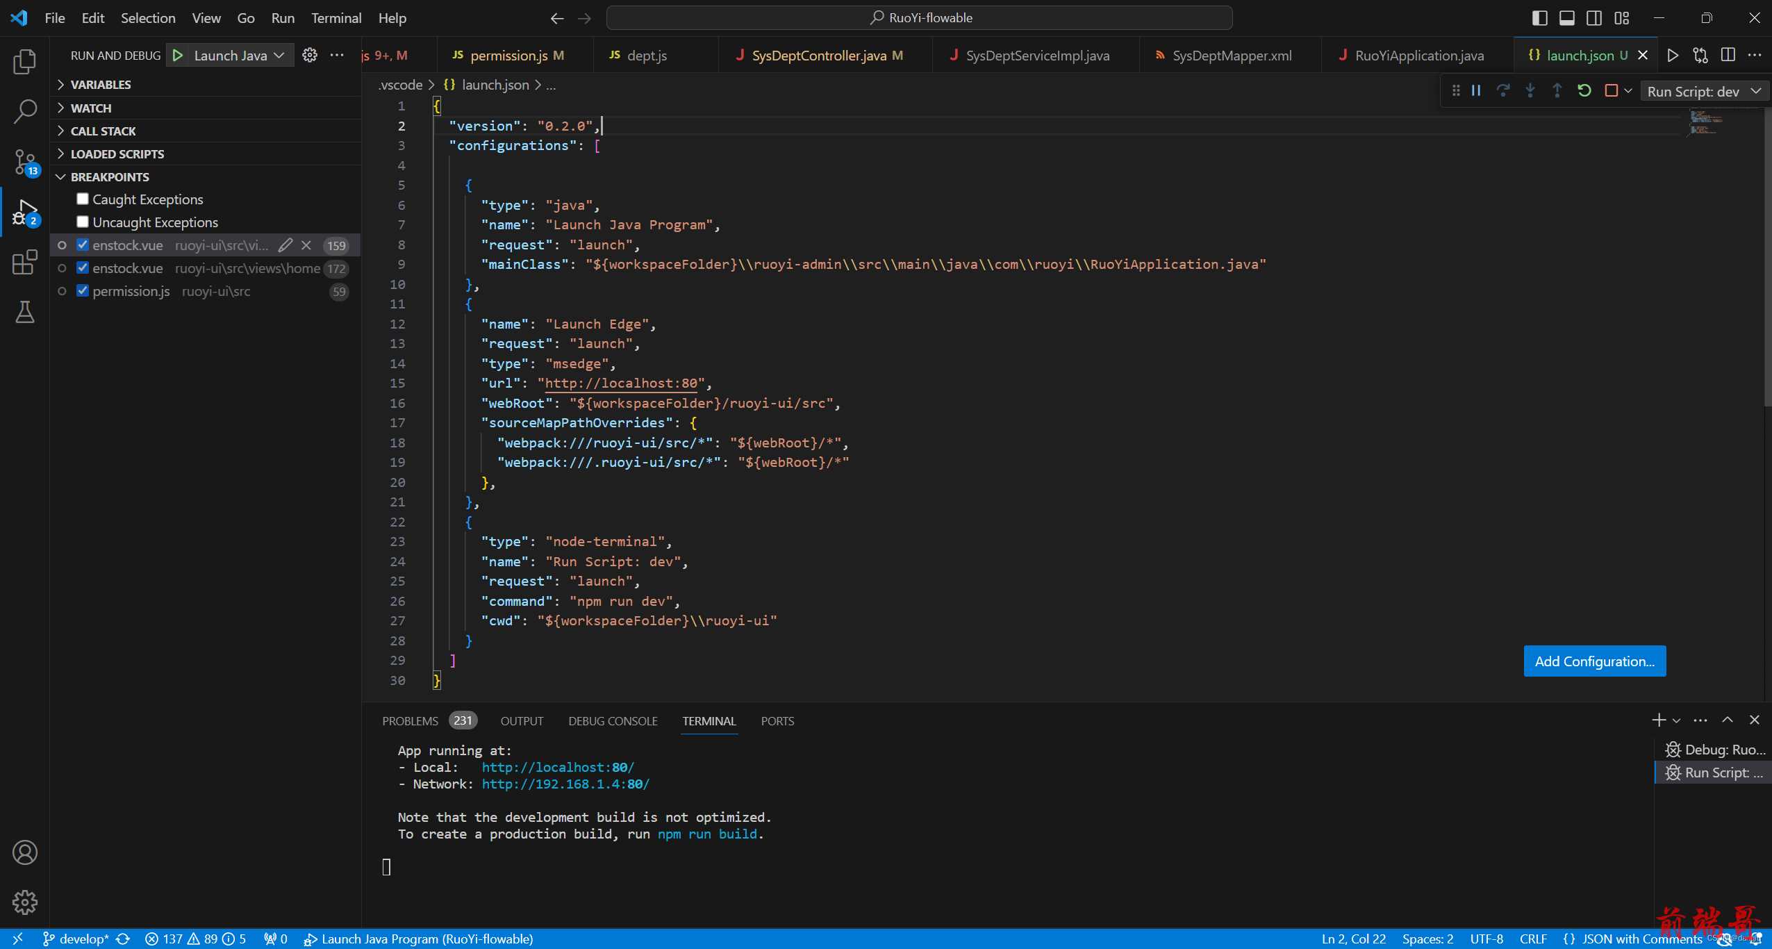Collapse the BREAKPOINTS section

point(206,176)
